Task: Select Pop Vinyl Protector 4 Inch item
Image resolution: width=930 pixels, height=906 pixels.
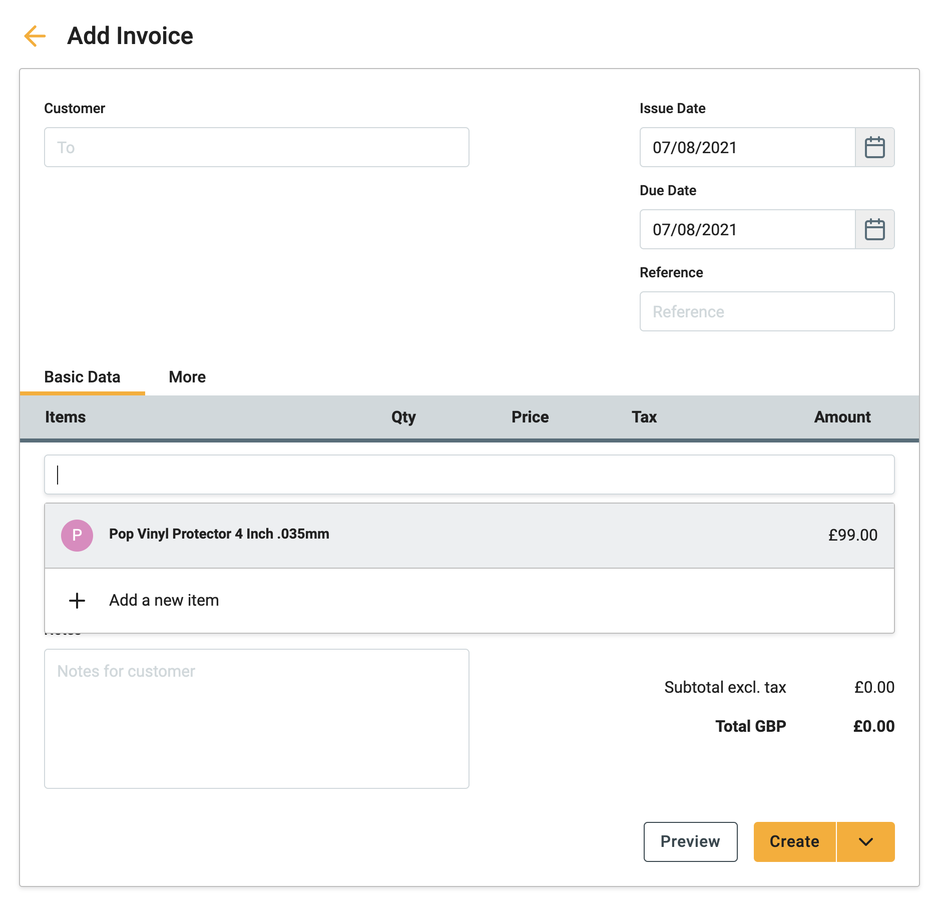Action: click(x=219, y=534)
